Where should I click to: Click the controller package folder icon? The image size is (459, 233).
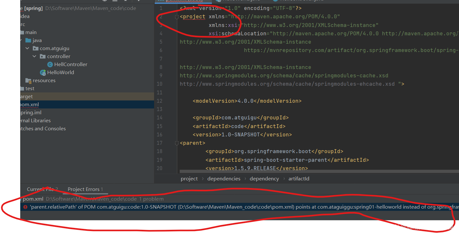coord(43,56)
